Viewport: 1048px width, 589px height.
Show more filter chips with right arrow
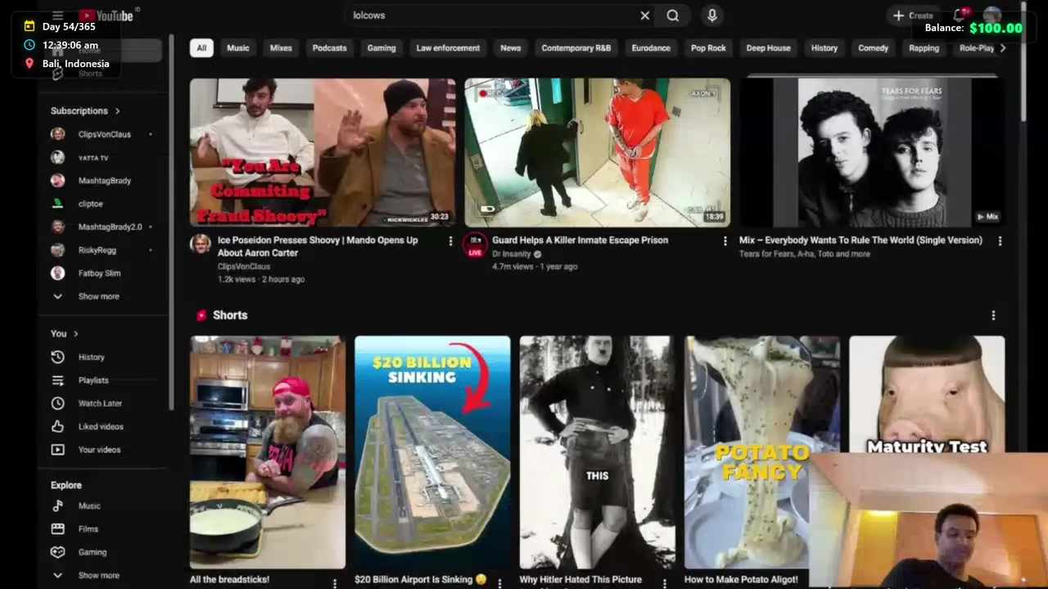pos(1003,48)
